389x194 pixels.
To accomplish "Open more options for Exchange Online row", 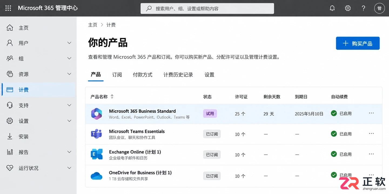I will tap(371, 154).
